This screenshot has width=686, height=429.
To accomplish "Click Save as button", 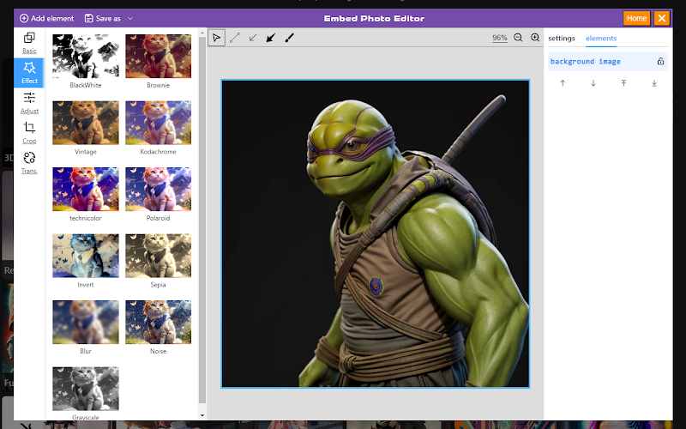I will click(102, 18).
